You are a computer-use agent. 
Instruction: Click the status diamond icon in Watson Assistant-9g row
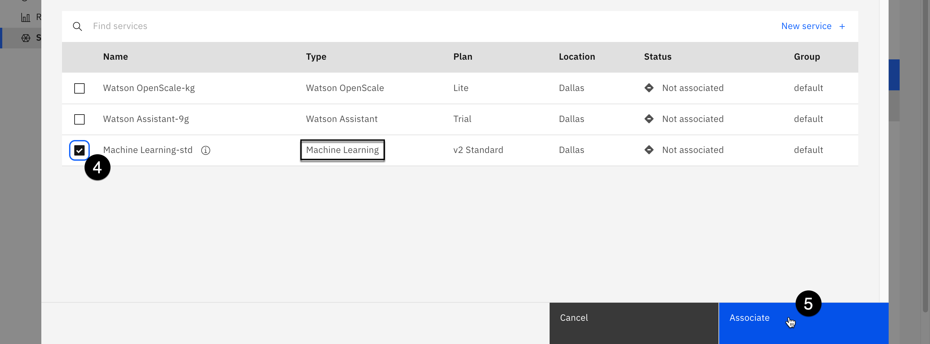(649, 119)
